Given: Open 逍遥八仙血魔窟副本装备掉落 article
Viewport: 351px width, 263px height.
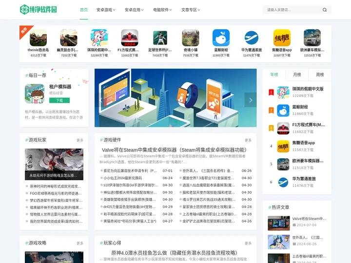Looking at the screenshot, I should pos(209,185).
